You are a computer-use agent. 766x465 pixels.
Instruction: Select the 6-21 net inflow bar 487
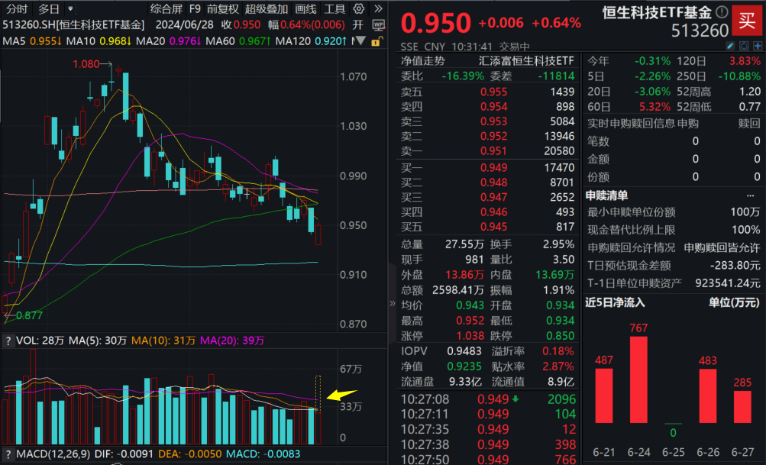(x=604, y=396)
